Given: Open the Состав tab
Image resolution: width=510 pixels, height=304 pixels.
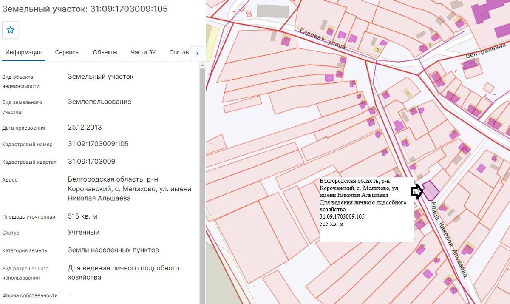Looking at the screenshot, I should [179, 52].
